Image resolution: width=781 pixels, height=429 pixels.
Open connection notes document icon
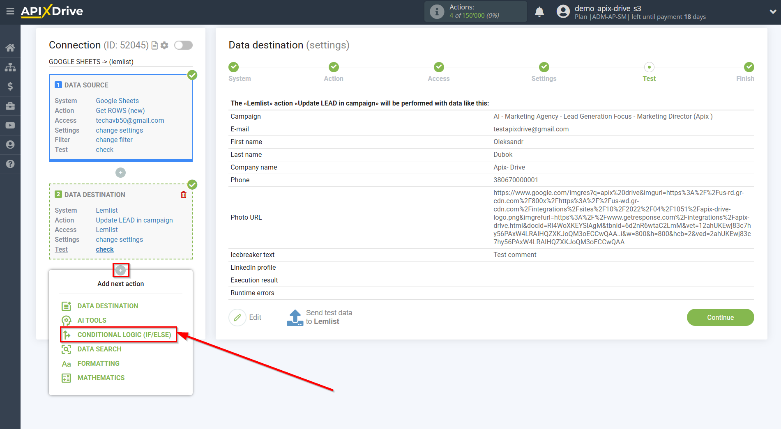click(154, 46)
